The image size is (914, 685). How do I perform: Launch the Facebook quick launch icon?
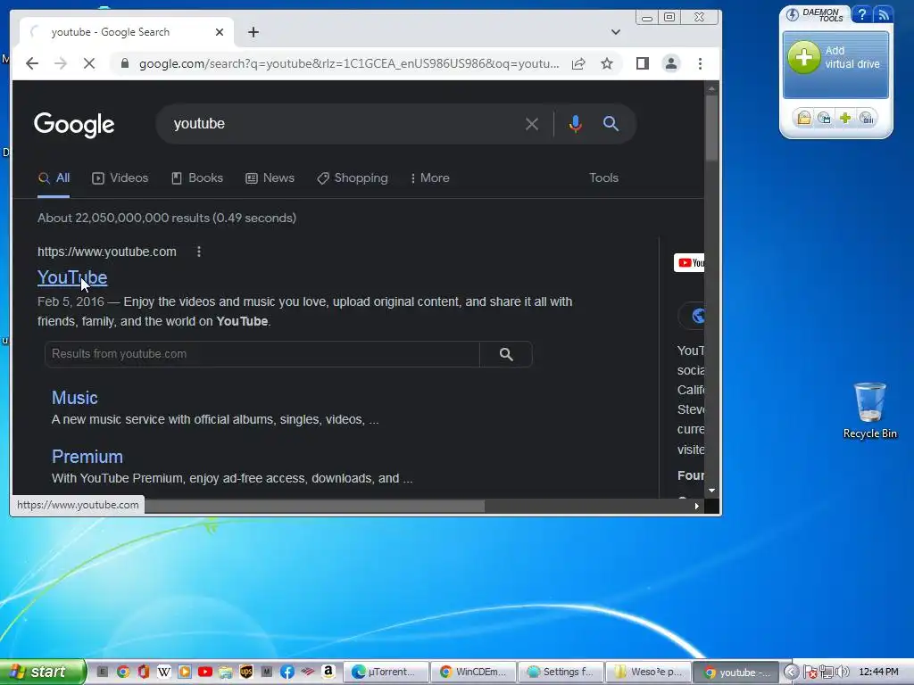(x=287, y=672)
